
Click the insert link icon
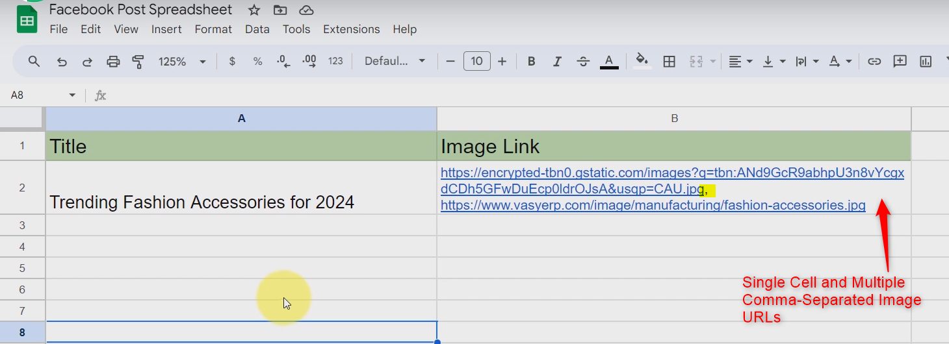[874, 62]
